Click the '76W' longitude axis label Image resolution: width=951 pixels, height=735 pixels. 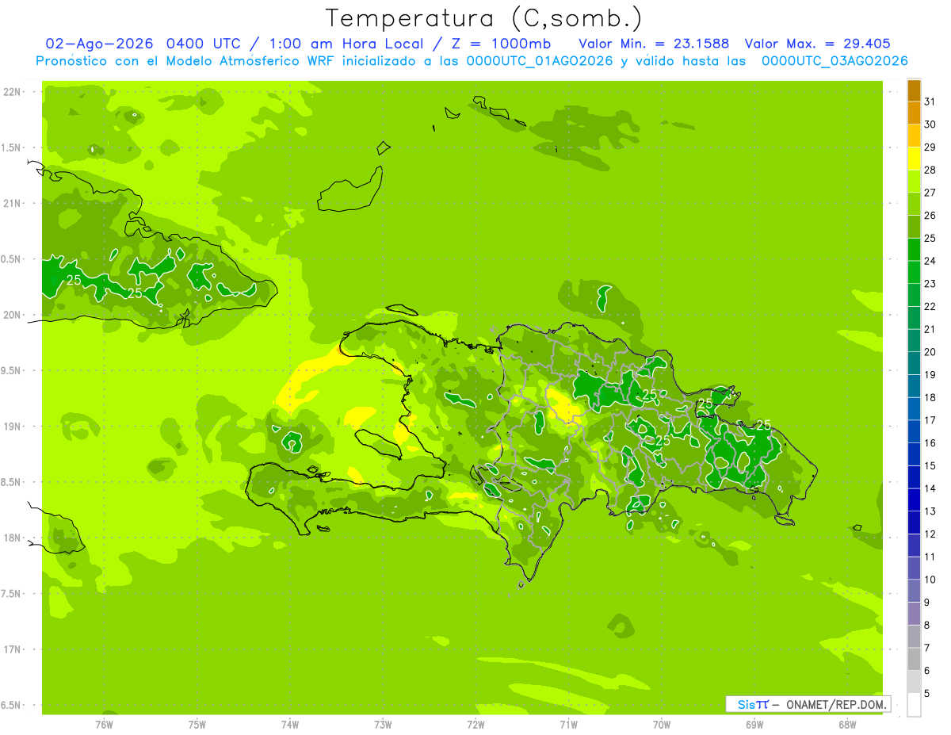pyautogui.click(x=104, y=725)
